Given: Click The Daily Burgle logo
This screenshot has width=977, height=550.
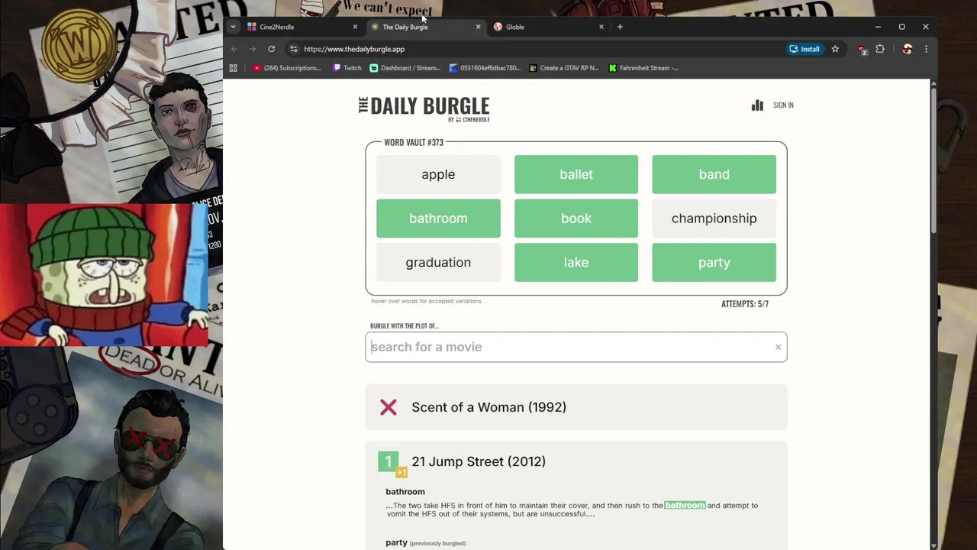Looking at the screenshot, I should pos(424,108).
